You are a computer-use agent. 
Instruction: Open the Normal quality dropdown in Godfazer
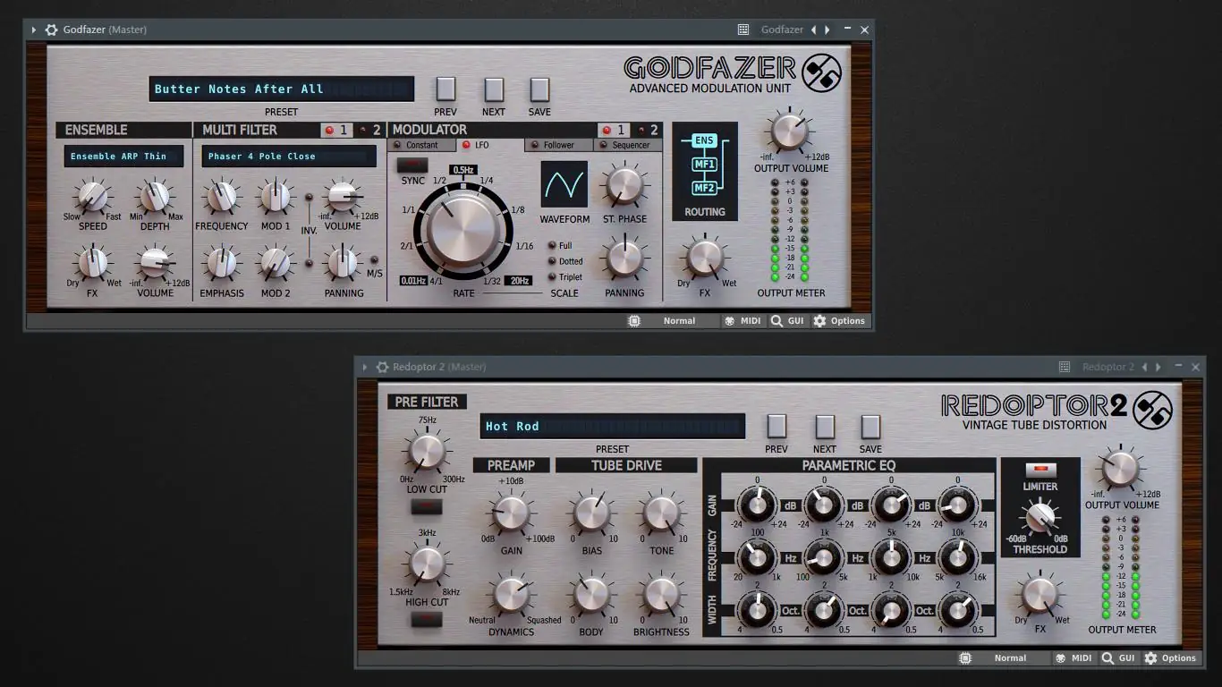680,320
